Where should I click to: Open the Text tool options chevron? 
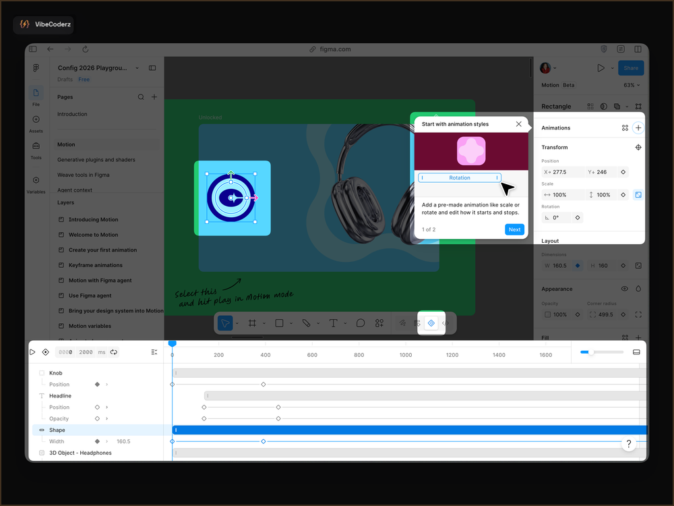click(345, 324)
